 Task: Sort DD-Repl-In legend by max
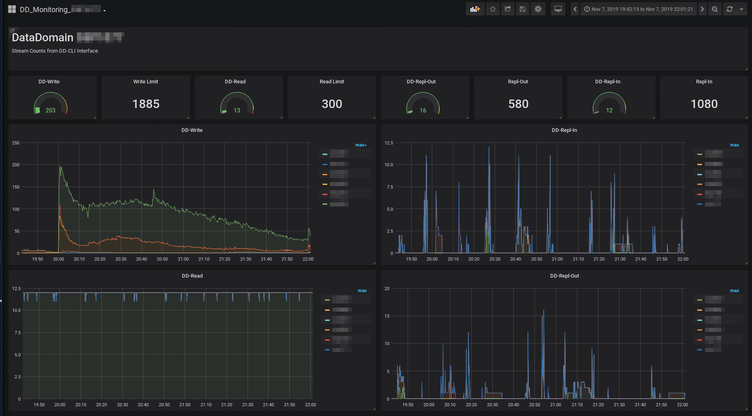point(735,145)
